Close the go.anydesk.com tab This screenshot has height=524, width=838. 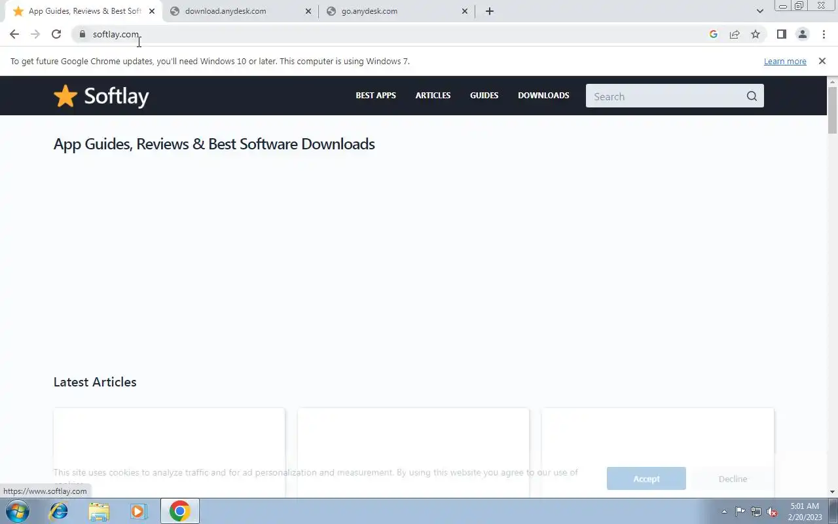click(465, 11)
